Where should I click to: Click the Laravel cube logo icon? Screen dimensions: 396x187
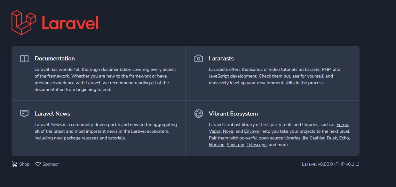(24, 22)
